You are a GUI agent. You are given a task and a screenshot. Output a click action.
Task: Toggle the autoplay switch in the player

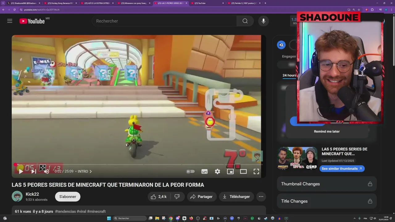(x=190, y=171)
